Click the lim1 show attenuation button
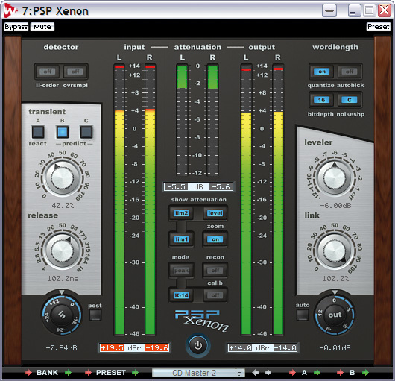 181,239
